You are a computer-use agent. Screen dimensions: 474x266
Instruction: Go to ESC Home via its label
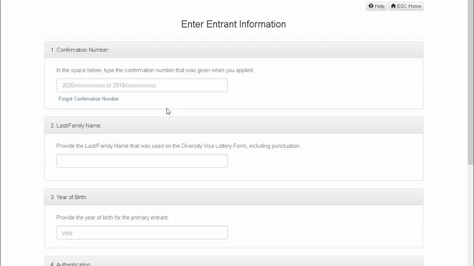(409, 6)
